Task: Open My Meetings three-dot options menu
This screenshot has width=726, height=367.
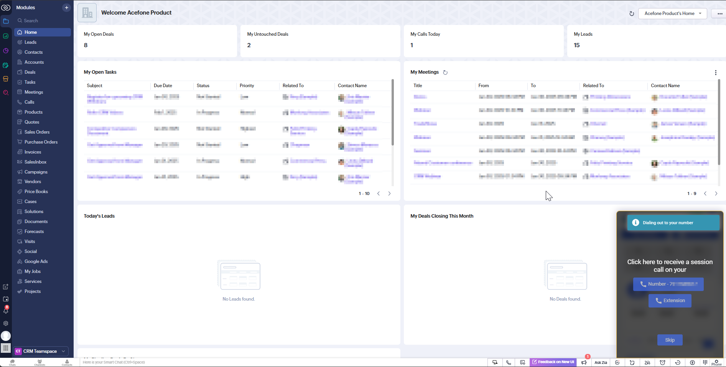Action: pyautogui.click(x=716, y=73)
